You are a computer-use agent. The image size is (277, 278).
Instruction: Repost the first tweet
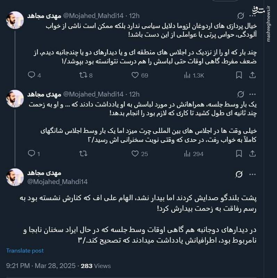point(82,74)
